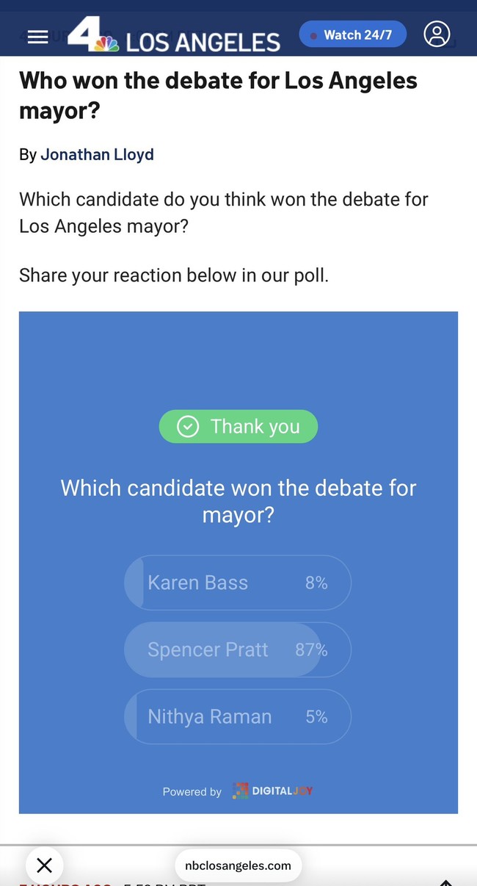
Task: Click the Watch 24/7 button
Action: pyautogui.click(x=353, y=35)
